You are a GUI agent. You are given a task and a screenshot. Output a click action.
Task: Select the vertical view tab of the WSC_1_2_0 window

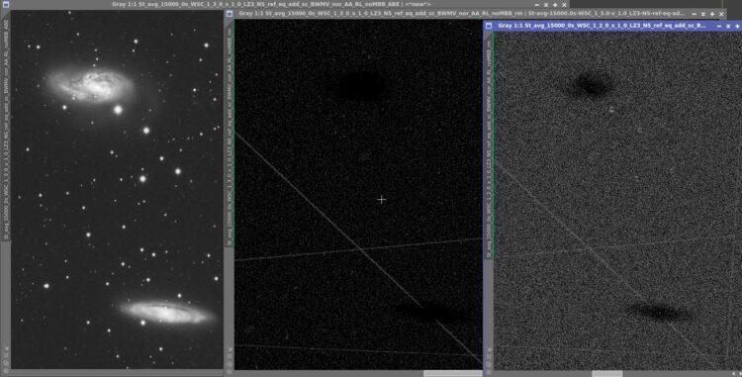coord(489,145)
